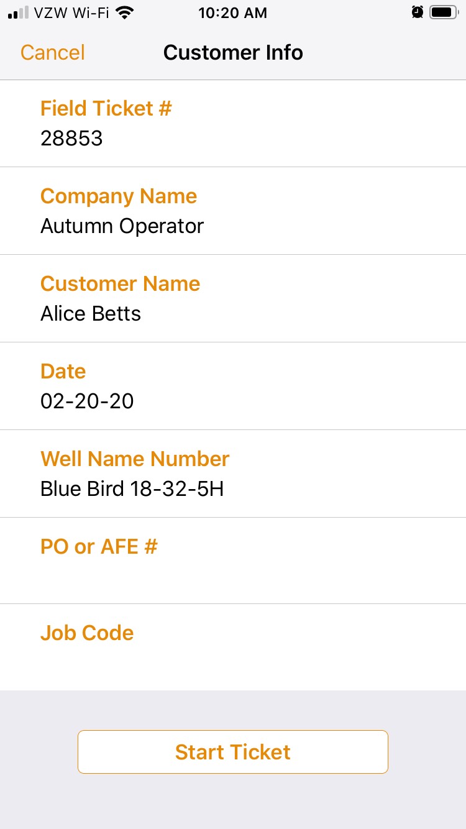Tap the battery icon in status bar

coord(443,12)
